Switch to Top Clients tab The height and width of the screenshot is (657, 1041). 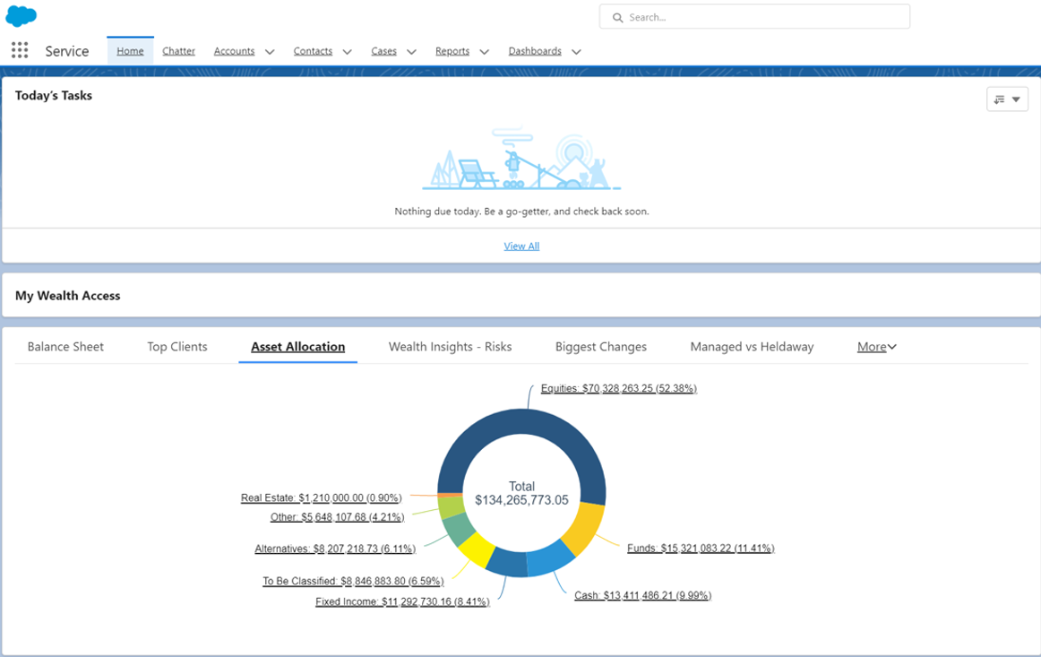pos(177,347)
